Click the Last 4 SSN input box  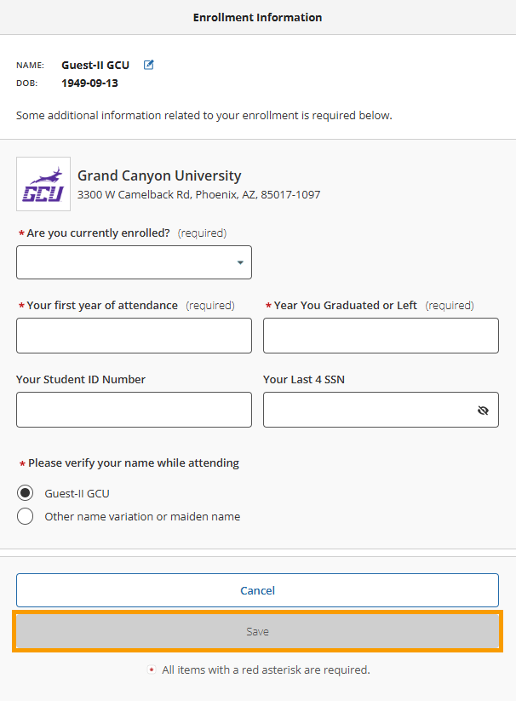point(381,410)
